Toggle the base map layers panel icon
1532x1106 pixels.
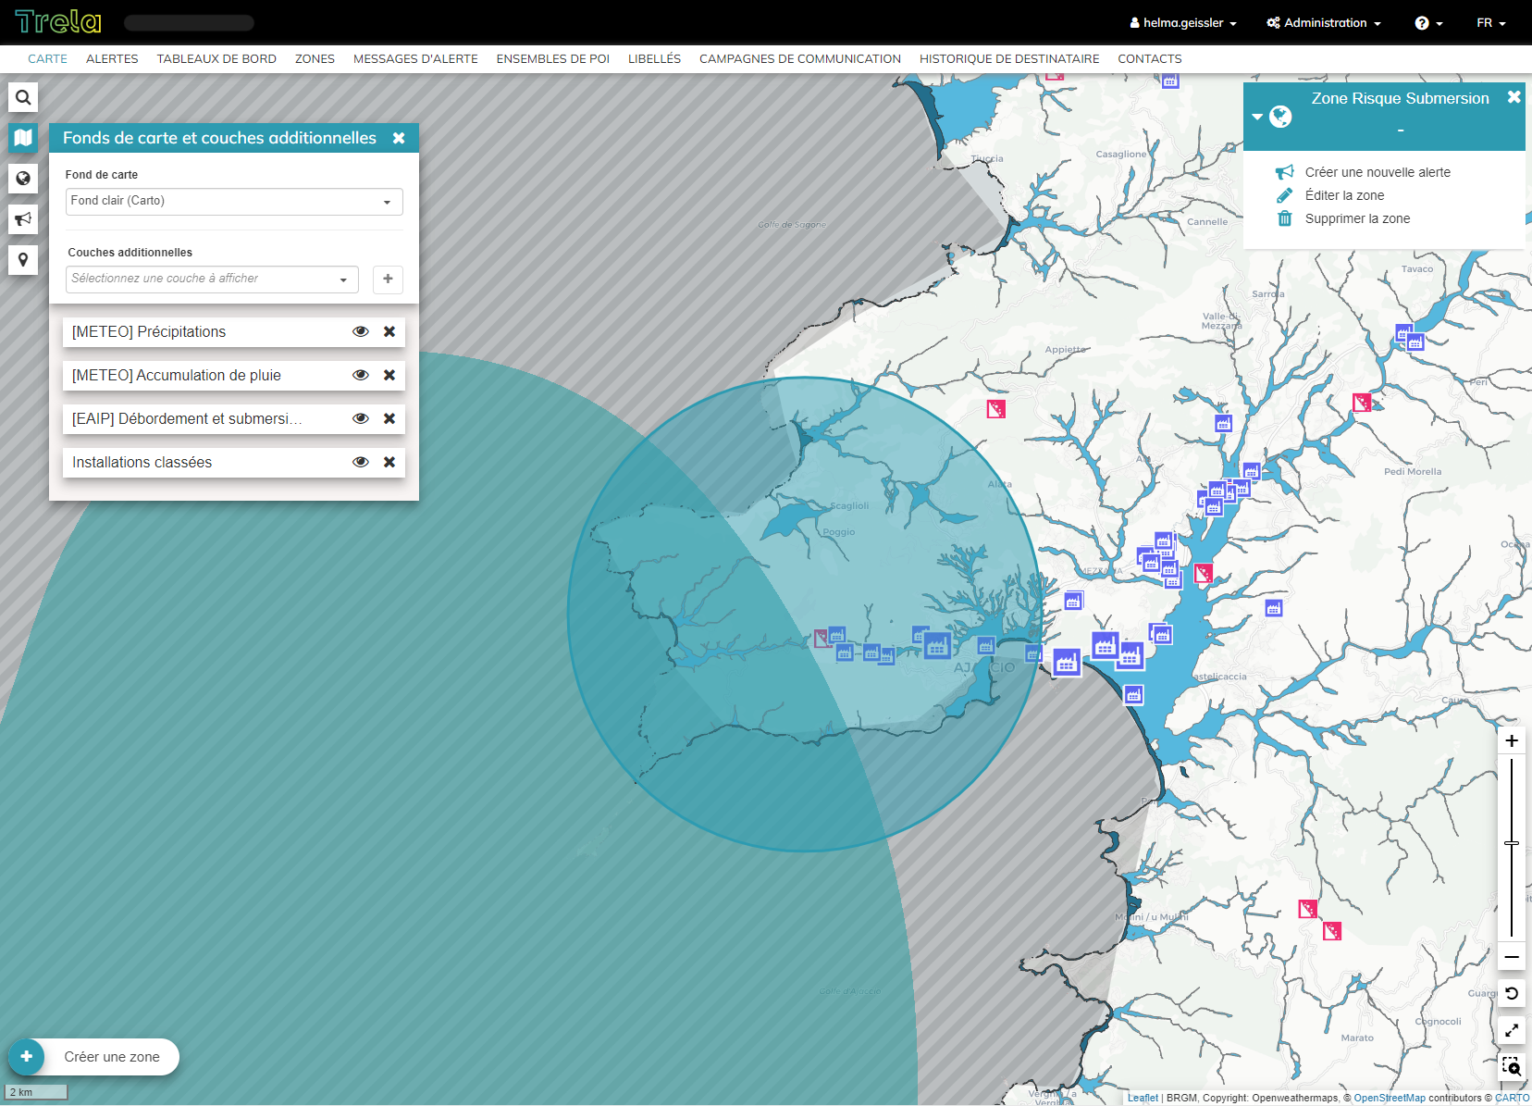[23, 138]
